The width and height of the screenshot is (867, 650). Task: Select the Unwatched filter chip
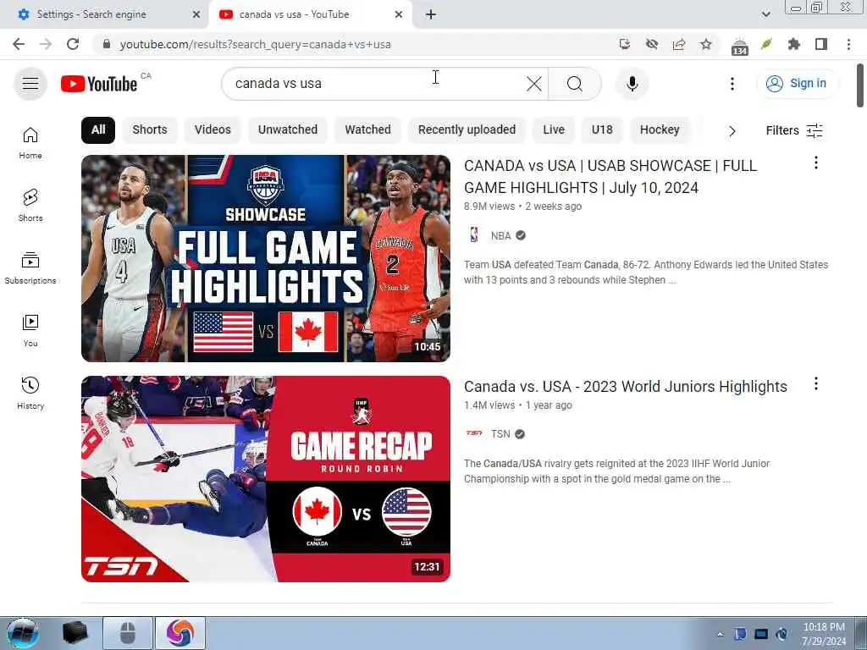tap(288, 129)
